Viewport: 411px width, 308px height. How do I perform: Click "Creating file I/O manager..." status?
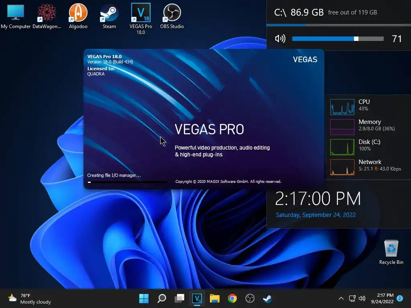pos(114,175)
